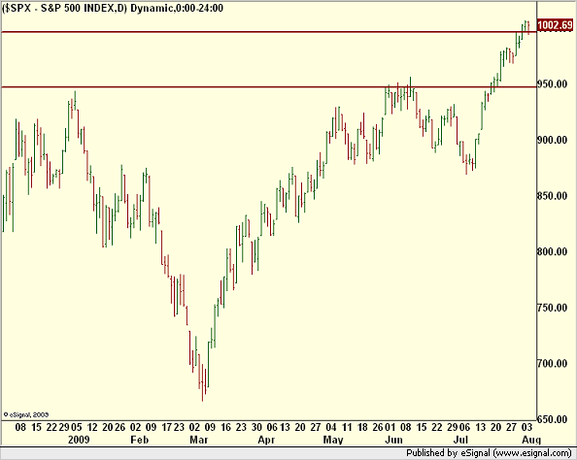Click the 'Jul' month label
Screen dimensions: 577x460
tap(460, 440)
